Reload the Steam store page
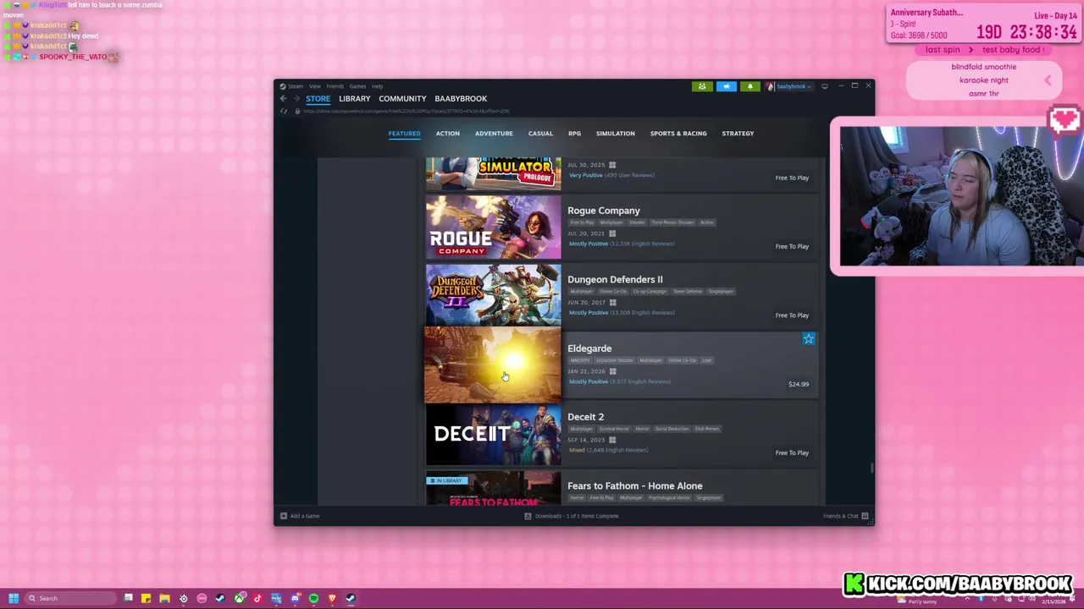Screen dimensions: 1084x609 coord(284,111)
